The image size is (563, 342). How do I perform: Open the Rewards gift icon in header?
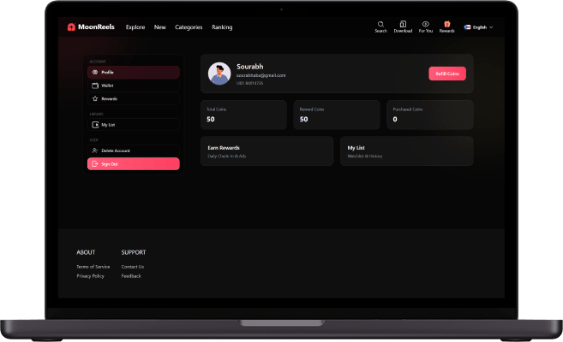coord(447,24)
